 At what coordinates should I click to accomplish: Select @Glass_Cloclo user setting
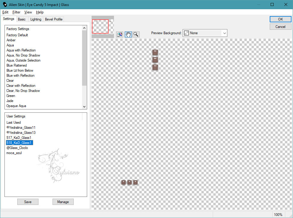pos(17,148)
